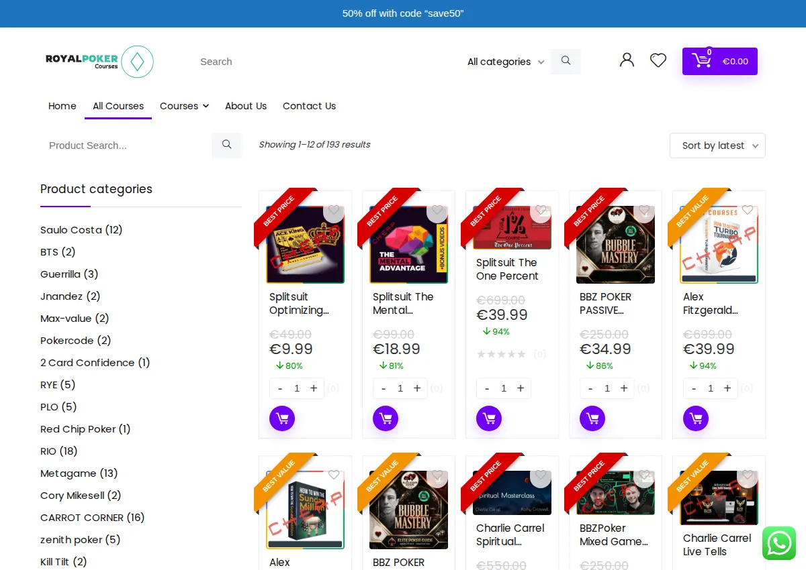
Task: Open the WhatsApp chat button
Action: (779, 543)
